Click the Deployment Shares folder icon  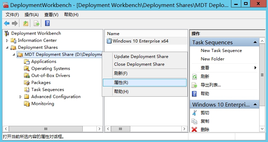coord(13,47)
